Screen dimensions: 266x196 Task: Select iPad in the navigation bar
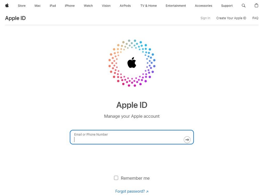pyautogui.click(x=53, y=6)
